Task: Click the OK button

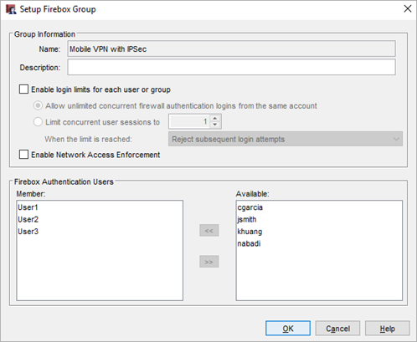Action: pyautogui.click(x=288, y=329)
